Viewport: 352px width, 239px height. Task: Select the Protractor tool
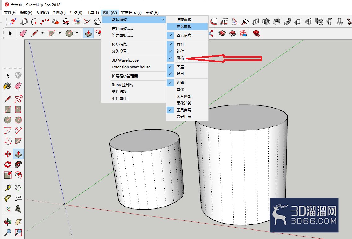pyautogui.click(x=8, y=198)
